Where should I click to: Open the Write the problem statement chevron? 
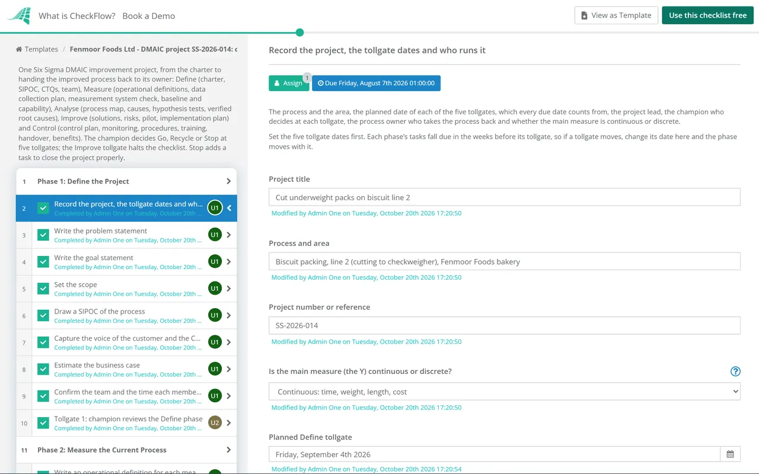tap(229, 235)
